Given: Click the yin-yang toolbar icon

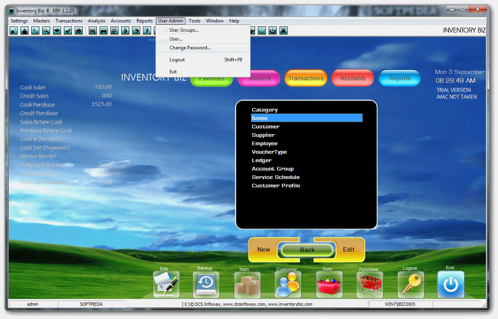Looking at the screenshot, I should (136, 30).
